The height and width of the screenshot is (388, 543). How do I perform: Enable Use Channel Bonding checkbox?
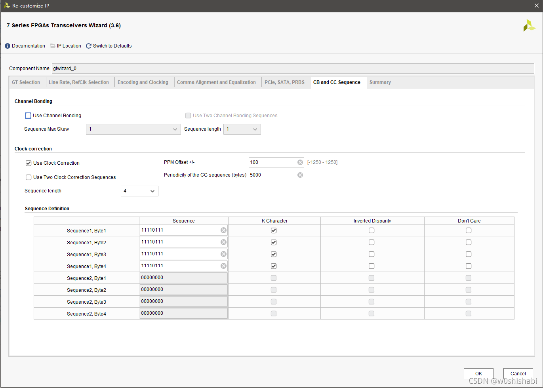[x=28, y=116]
